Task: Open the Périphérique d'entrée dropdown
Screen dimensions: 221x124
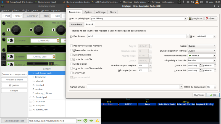Action: [215, 60]
